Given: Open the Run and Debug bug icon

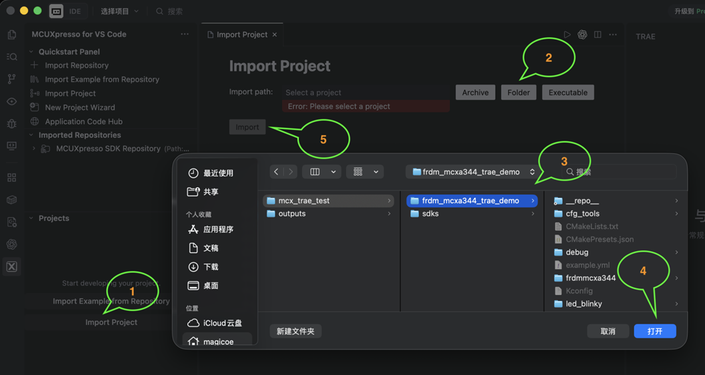Looking at the screenshot, I should [12, 123].
